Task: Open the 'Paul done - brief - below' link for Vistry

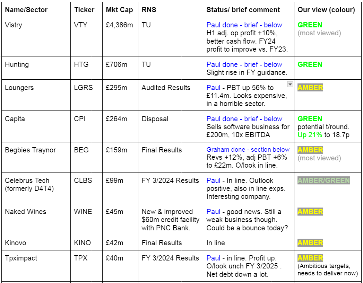Action: [x=244, y=25]
